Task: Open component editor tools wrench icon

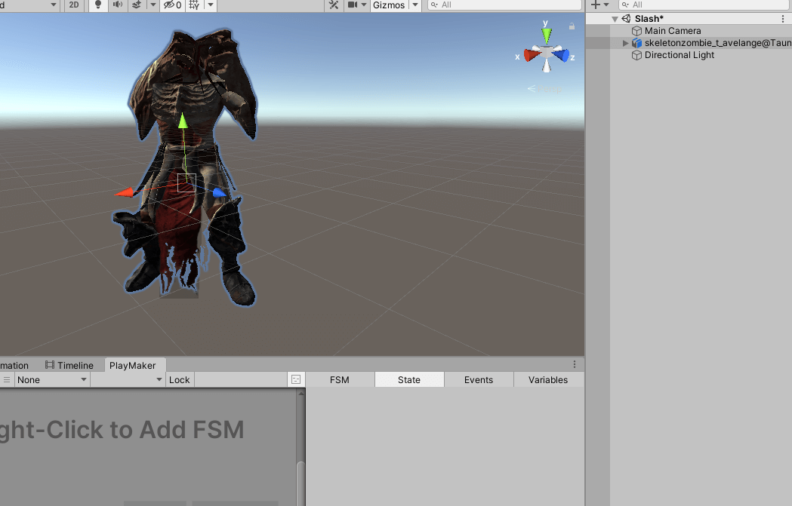Action: click(334, 5)
